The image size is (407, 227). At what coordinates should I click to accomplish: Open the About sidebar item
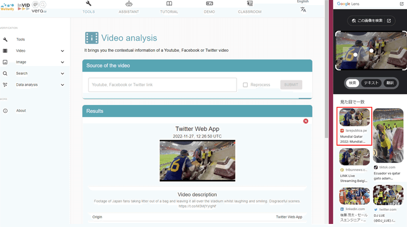point(21,111)
